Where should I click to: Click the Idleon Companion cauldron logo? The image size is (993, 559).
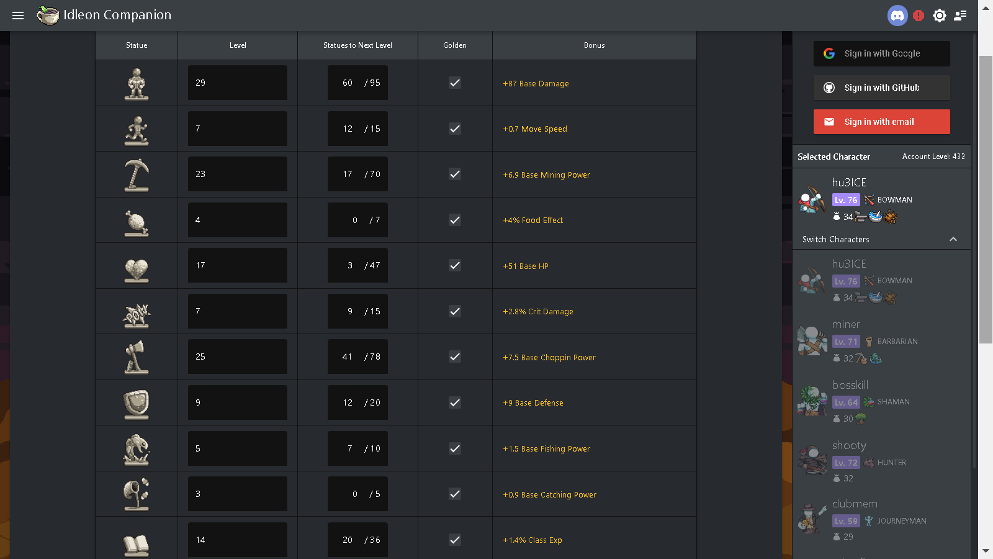(47, 16)
